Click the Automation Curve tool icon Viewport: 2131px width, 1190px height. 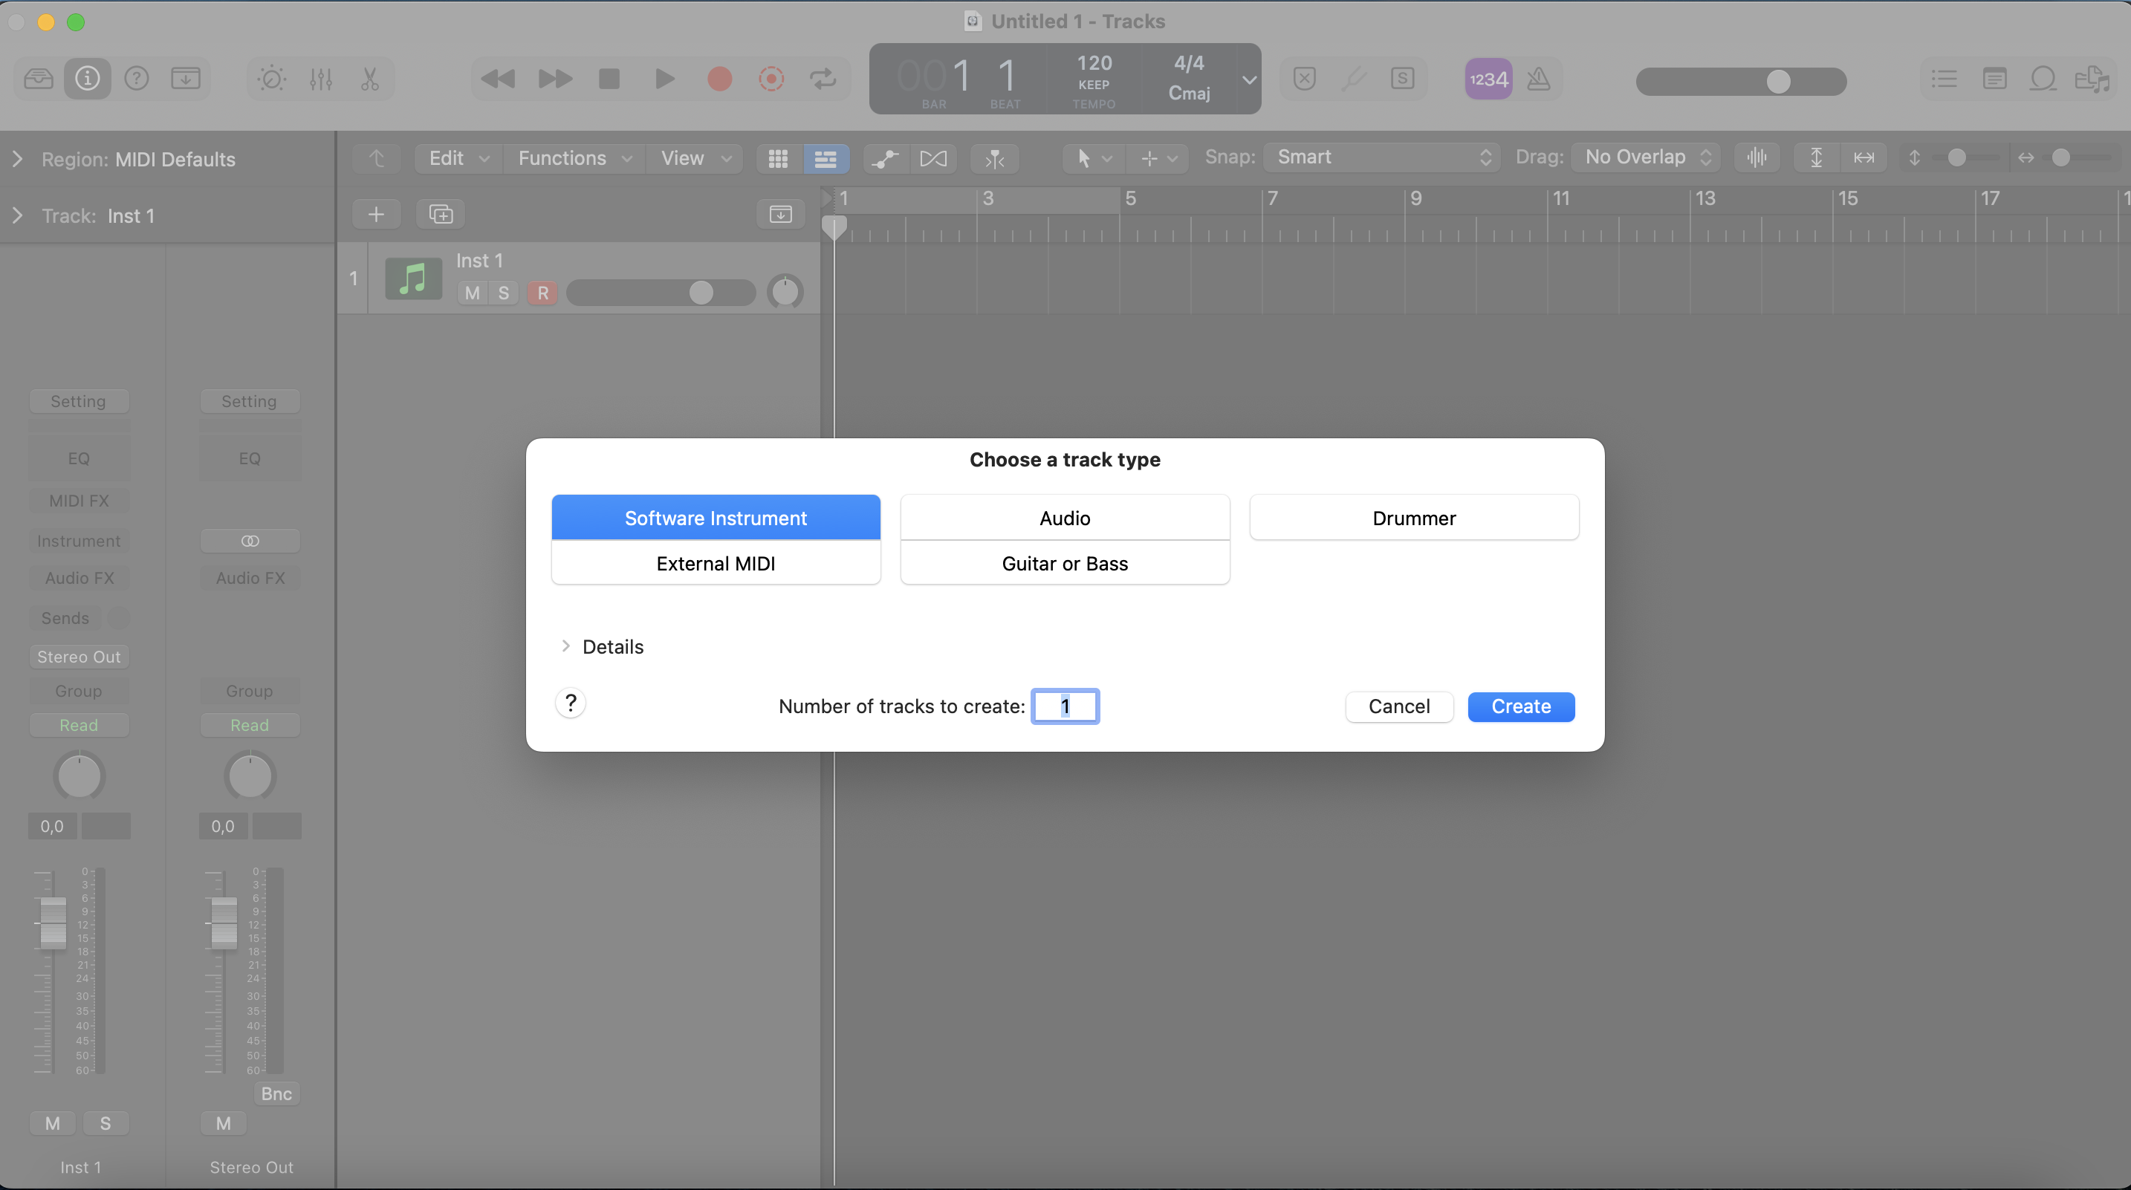coord(886,157)
